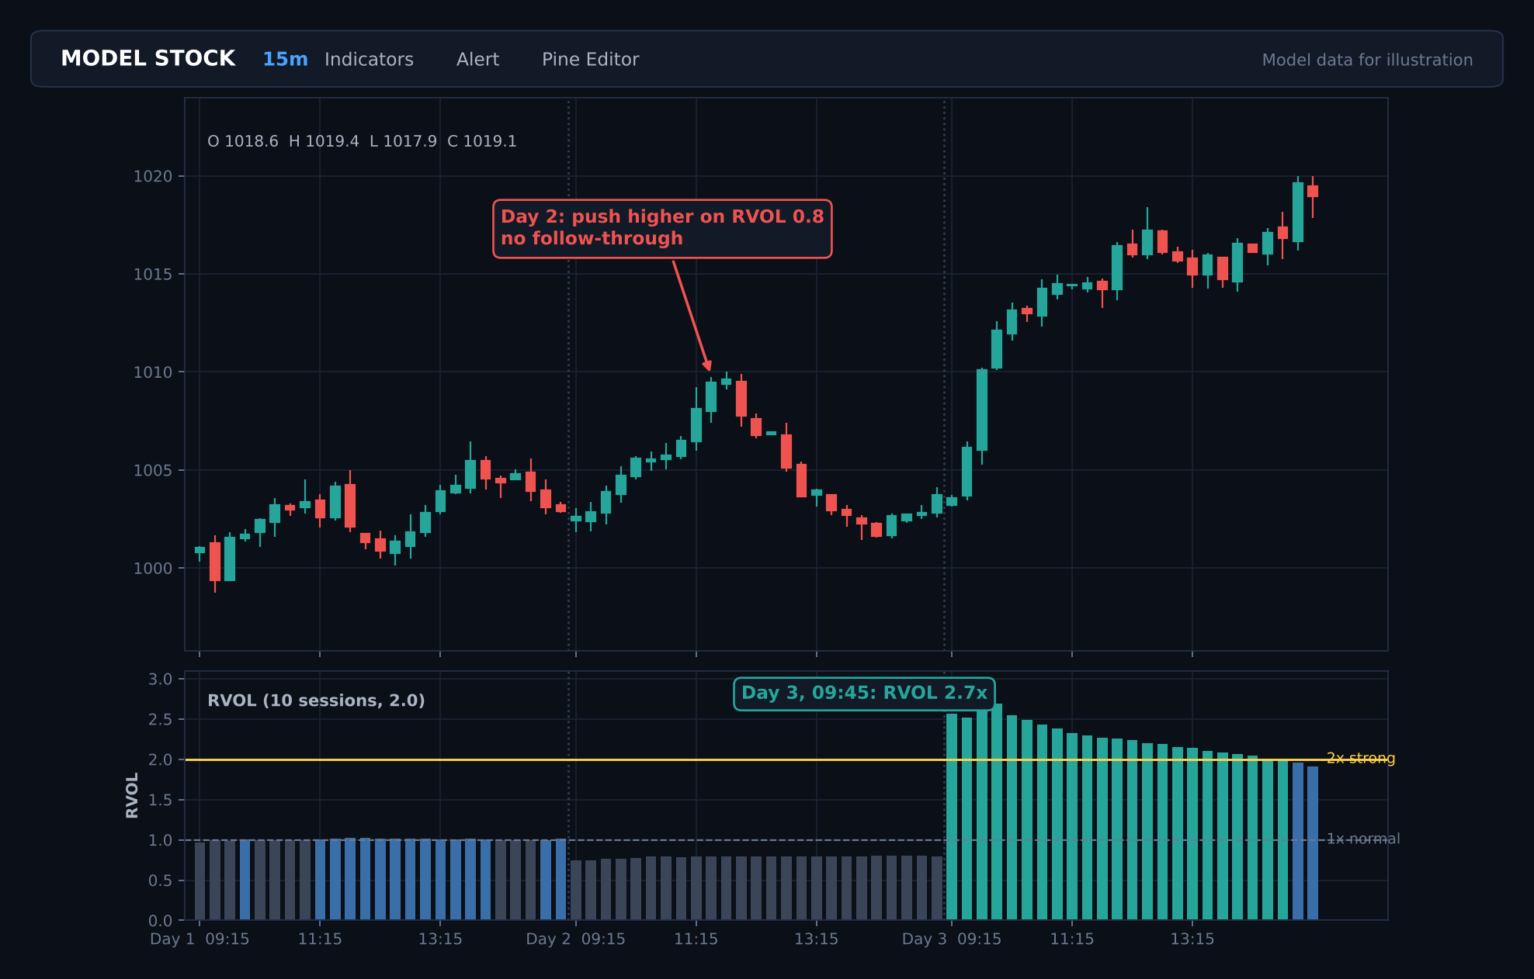
Task: Open the Indicators menu
Action: coord(369,60)
